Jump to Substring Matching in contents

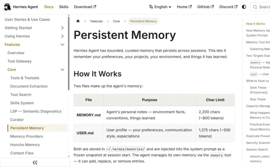[260, 49]
